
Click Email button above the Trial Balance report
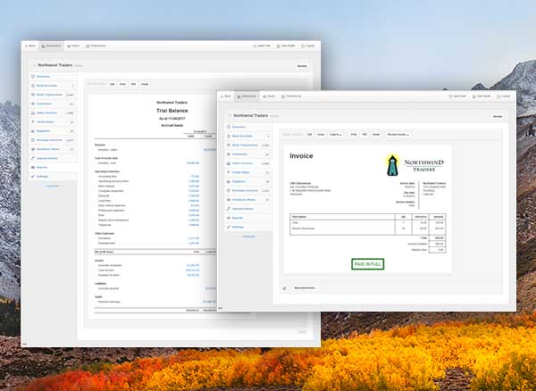coord(145,84)
